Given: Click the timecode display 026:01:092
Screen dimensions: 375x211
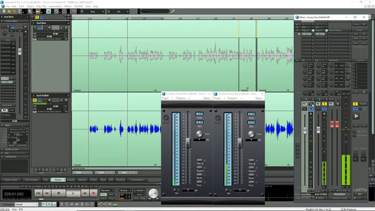Looking at the screenshot, I should (17, 194).
